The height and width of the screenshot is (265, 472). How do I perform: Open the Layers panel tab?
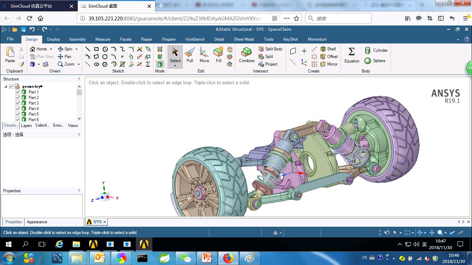(26, 126)
